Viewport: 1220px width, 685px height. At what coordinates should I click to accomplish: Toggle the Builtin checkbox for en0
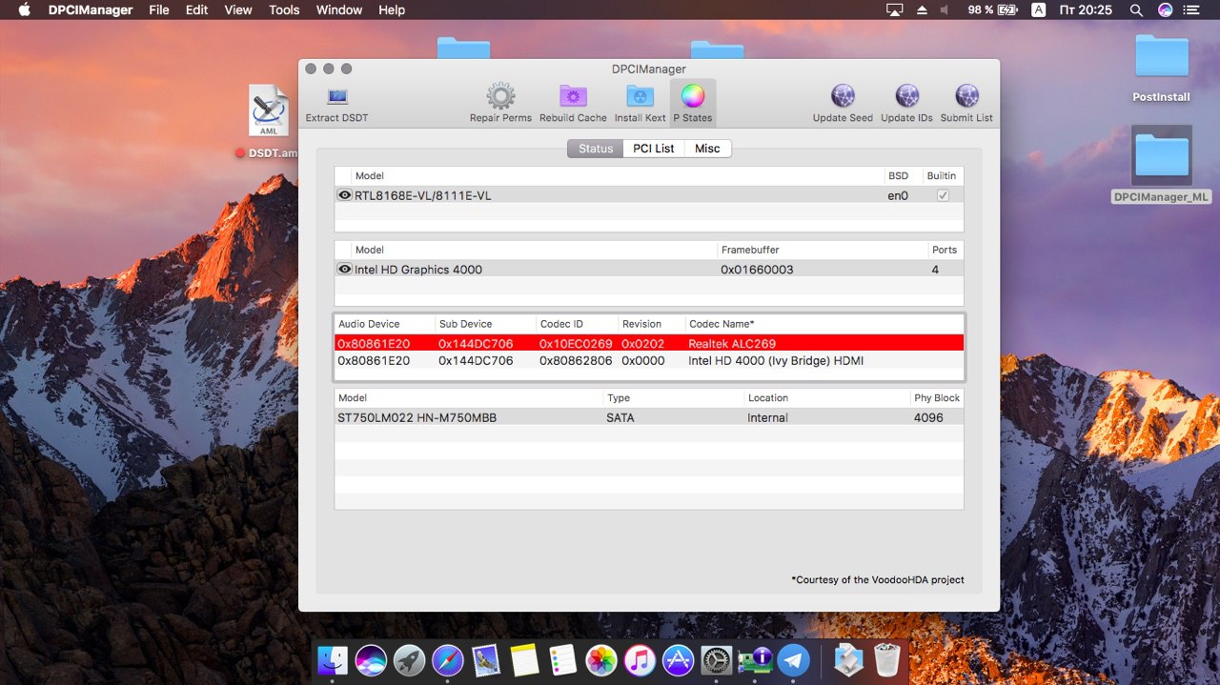click(x=943, y=195)
